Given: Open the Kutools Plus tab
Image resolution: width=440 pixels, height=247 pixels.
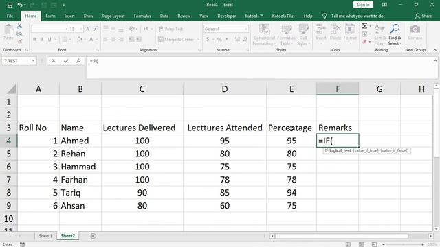Looking at the screenshot, I should [x=283, y=16].
